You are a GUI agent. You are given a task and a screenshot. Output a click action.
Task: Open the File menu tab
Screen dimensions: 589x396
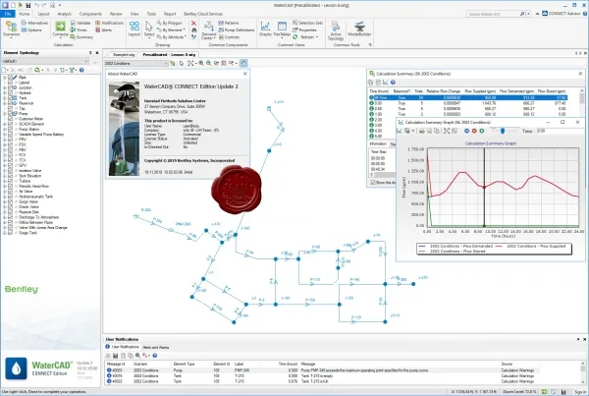tap(8, 14)
